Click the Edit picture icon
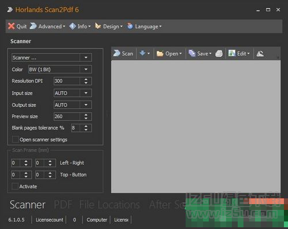The height and width of the screenshot is (229, 288). (x=232, y=53)
